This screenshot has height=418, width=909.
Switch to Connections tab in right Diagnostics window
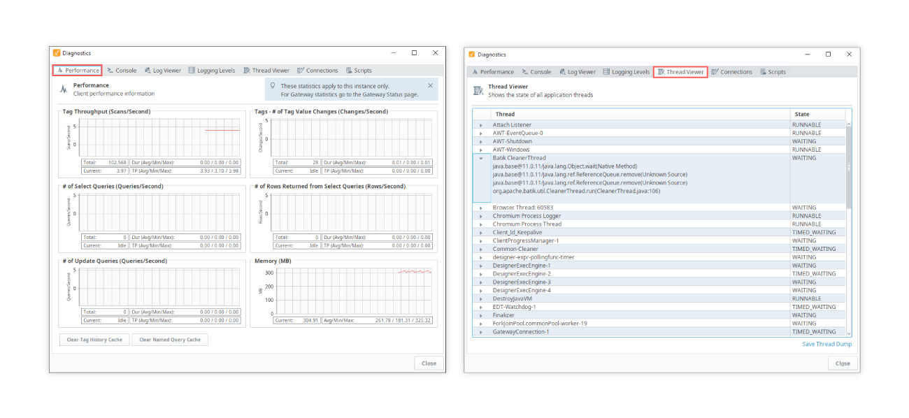point(732,72)
